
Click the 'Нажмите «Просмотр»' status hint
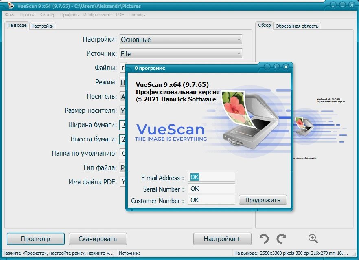point(58,253)
